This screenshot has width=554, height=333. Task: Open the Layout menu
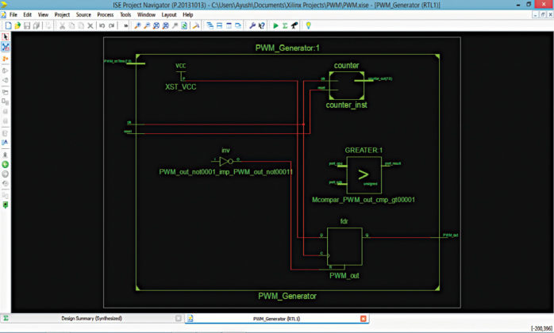(x=169, y=14)
